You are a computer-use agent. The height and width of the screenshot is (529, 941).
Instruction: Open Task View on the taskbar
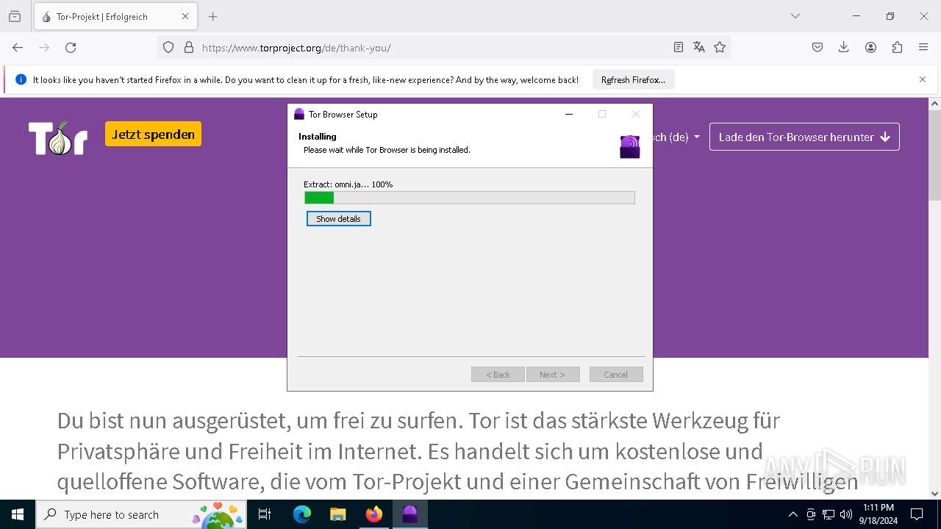[x=265, y=514]
